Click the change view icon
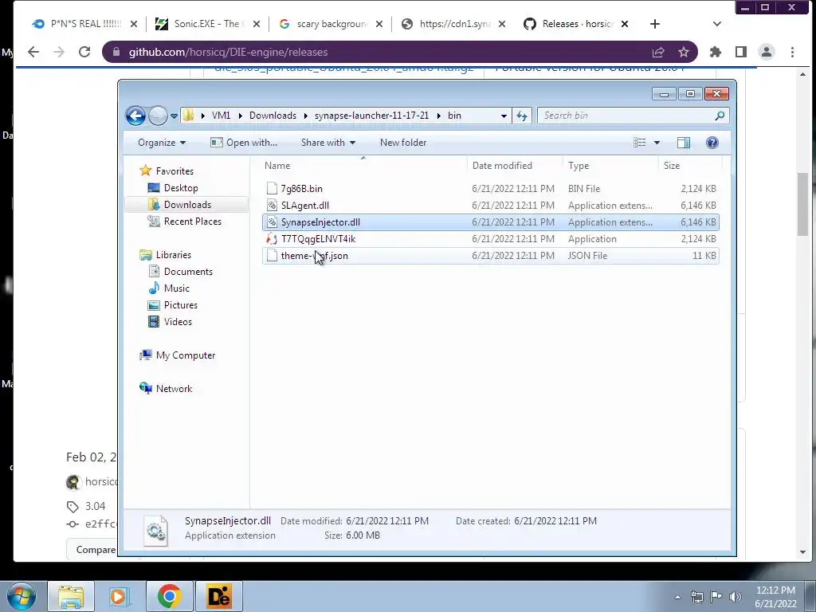This screenshot has width=816, height=612. [x=640, y=143]
